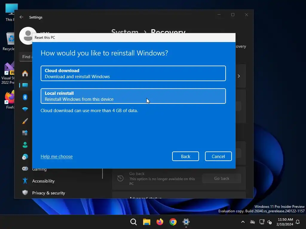
Task: Click the Settings back arrow
Action: point(22,17)
